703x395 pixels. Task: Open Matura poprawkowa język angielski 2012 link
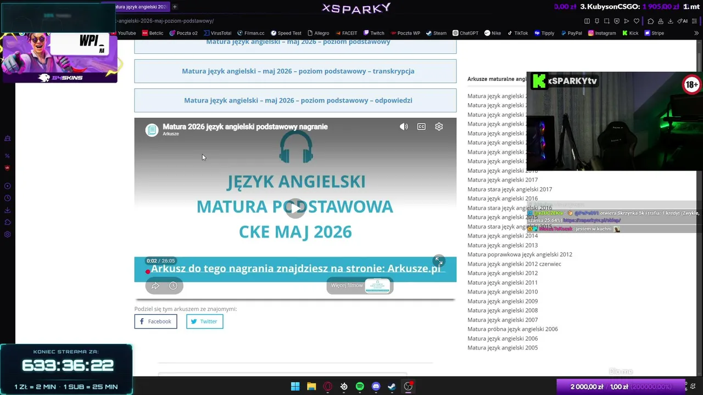tap(520, 255)
